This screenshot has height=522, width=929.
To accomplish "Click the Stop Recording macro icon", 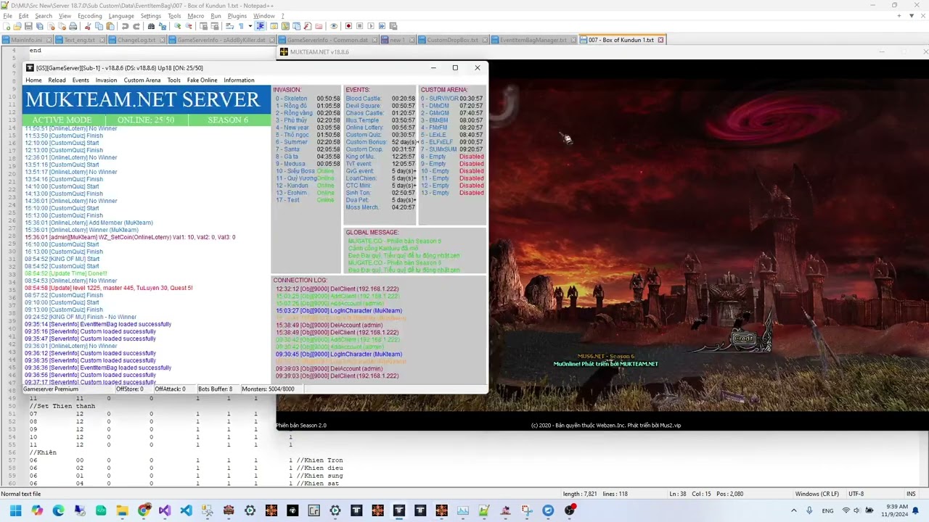I will tap(359, 26).
